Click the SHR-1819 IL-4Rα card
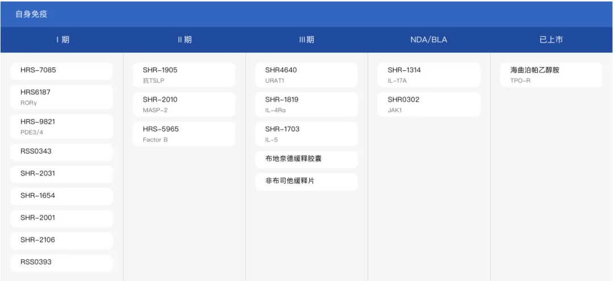 pos(306,104)
